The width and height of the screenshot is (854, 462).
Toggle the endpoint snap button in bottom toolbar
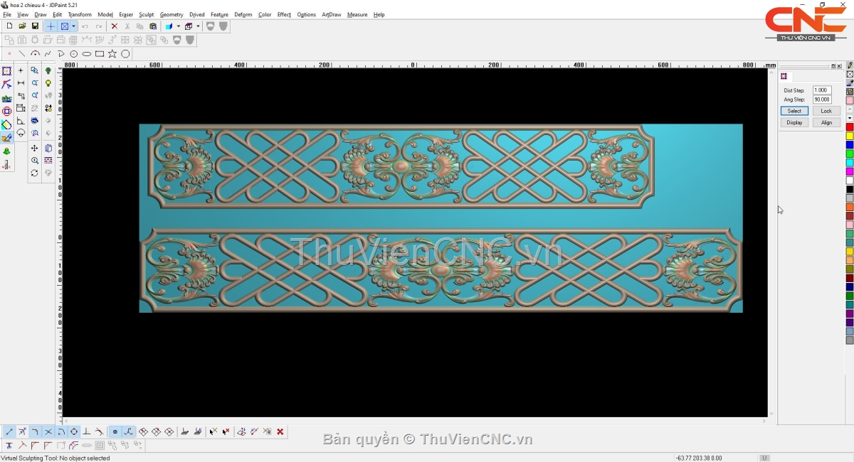click(9, 431)
